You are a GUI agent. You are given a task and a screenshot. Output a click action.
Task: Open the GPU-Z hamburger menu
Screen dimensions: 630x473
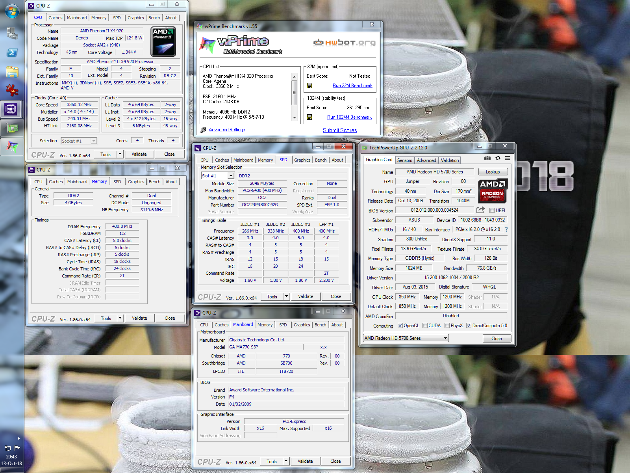tap(508, 158)
